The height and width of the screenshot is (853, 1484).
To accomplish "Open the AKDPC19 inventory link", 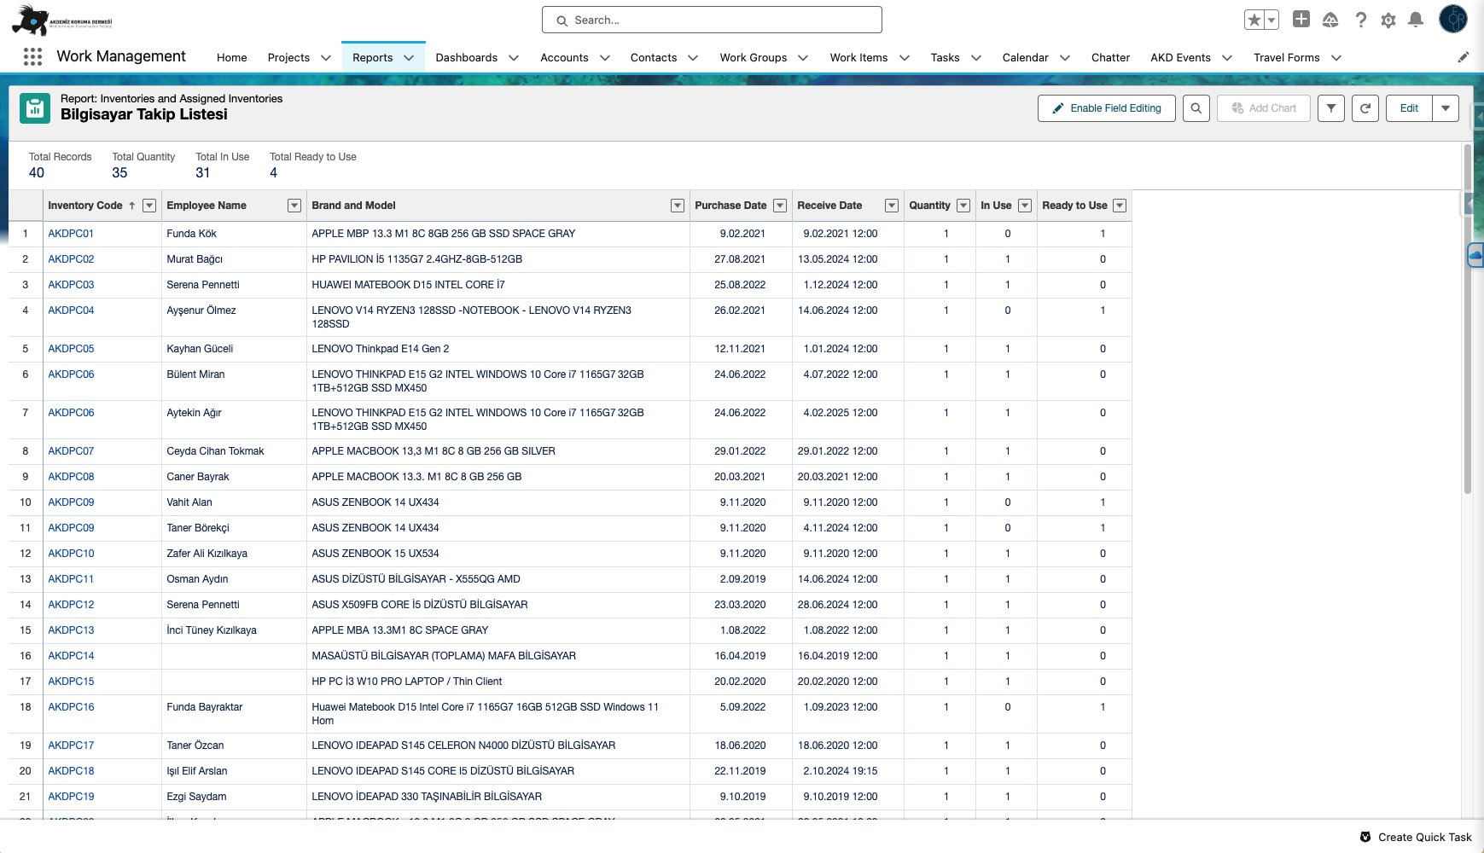I will [x=71, y=797].
